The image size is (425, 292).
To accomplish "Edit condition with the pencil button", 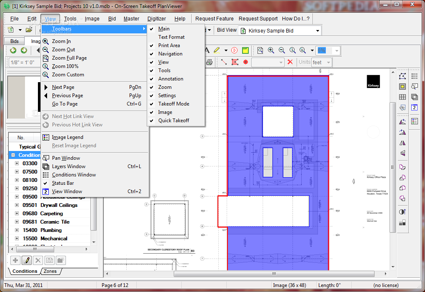I will point(27,260).
